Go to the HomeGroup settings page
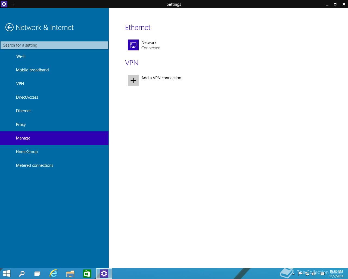Viewport: 348px width, 279px height. (x=27, y=152)
